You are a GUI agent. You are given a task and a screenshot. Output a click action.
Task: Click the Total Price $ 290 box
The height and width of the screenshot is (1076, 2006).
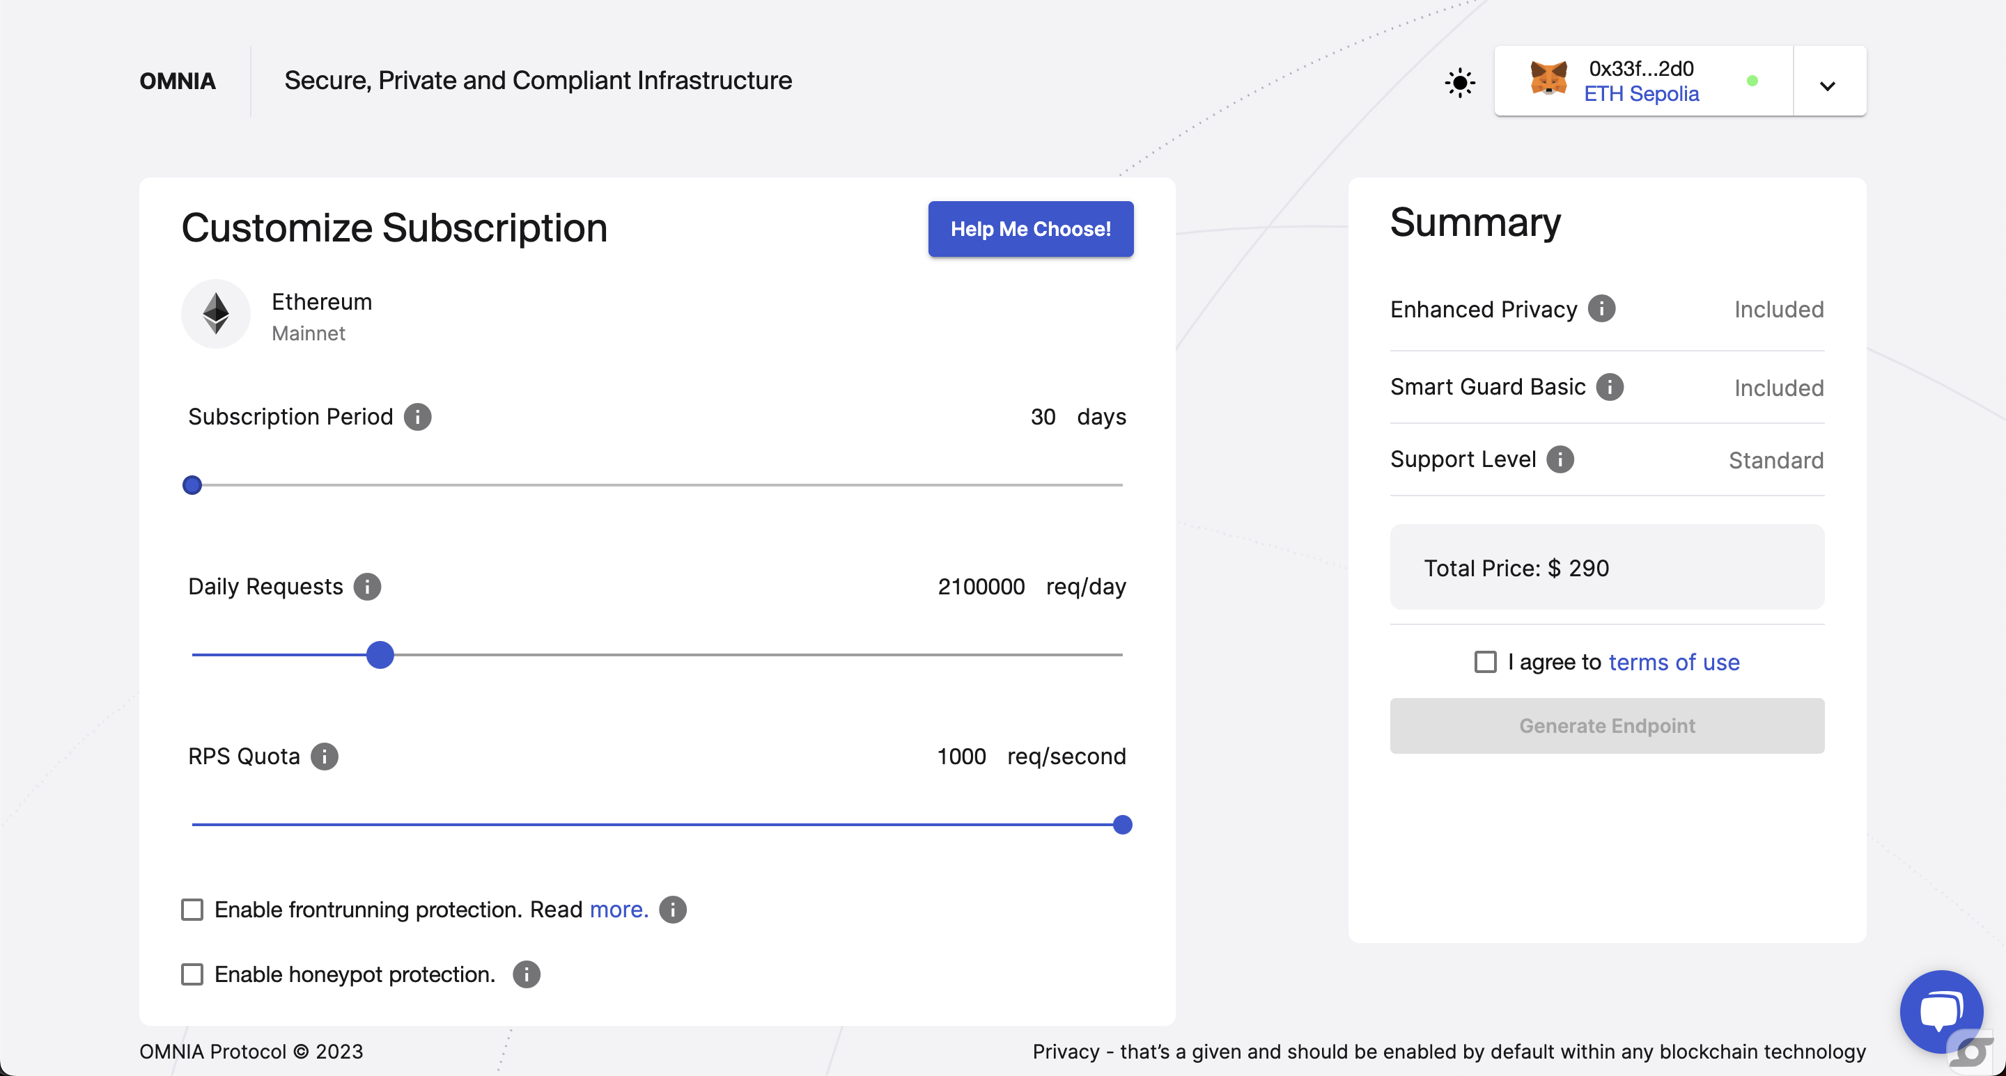(x=1606, y=567)
